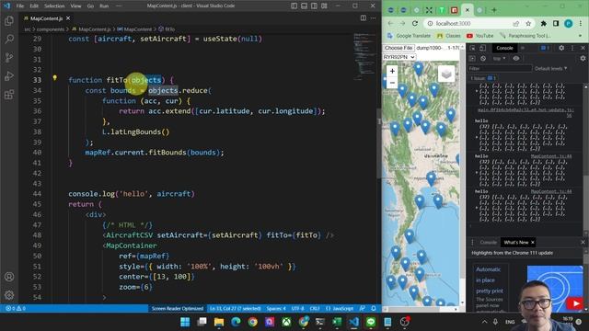The height and width of the screenshot is (331, 589).
Task: Toggle DevTools inspect element picker
Action: [472, 48]
